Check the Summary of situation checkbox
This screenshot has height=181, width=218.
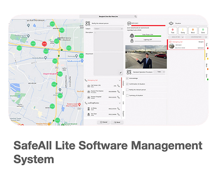click(x=127, y=95)
